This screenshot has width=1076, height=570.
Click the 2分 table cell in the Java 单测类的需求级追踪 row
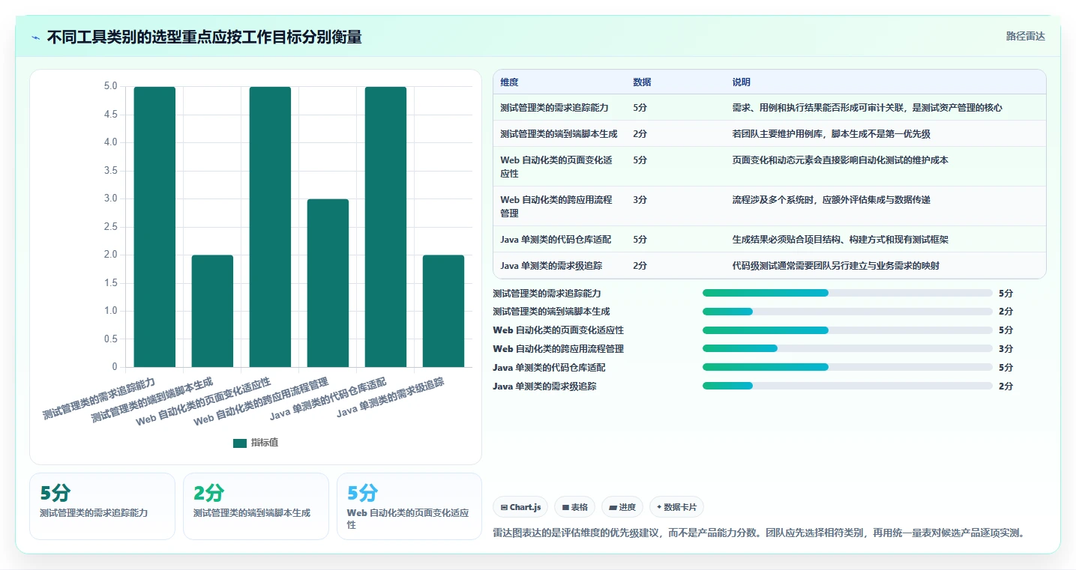[x=640, y=266]
